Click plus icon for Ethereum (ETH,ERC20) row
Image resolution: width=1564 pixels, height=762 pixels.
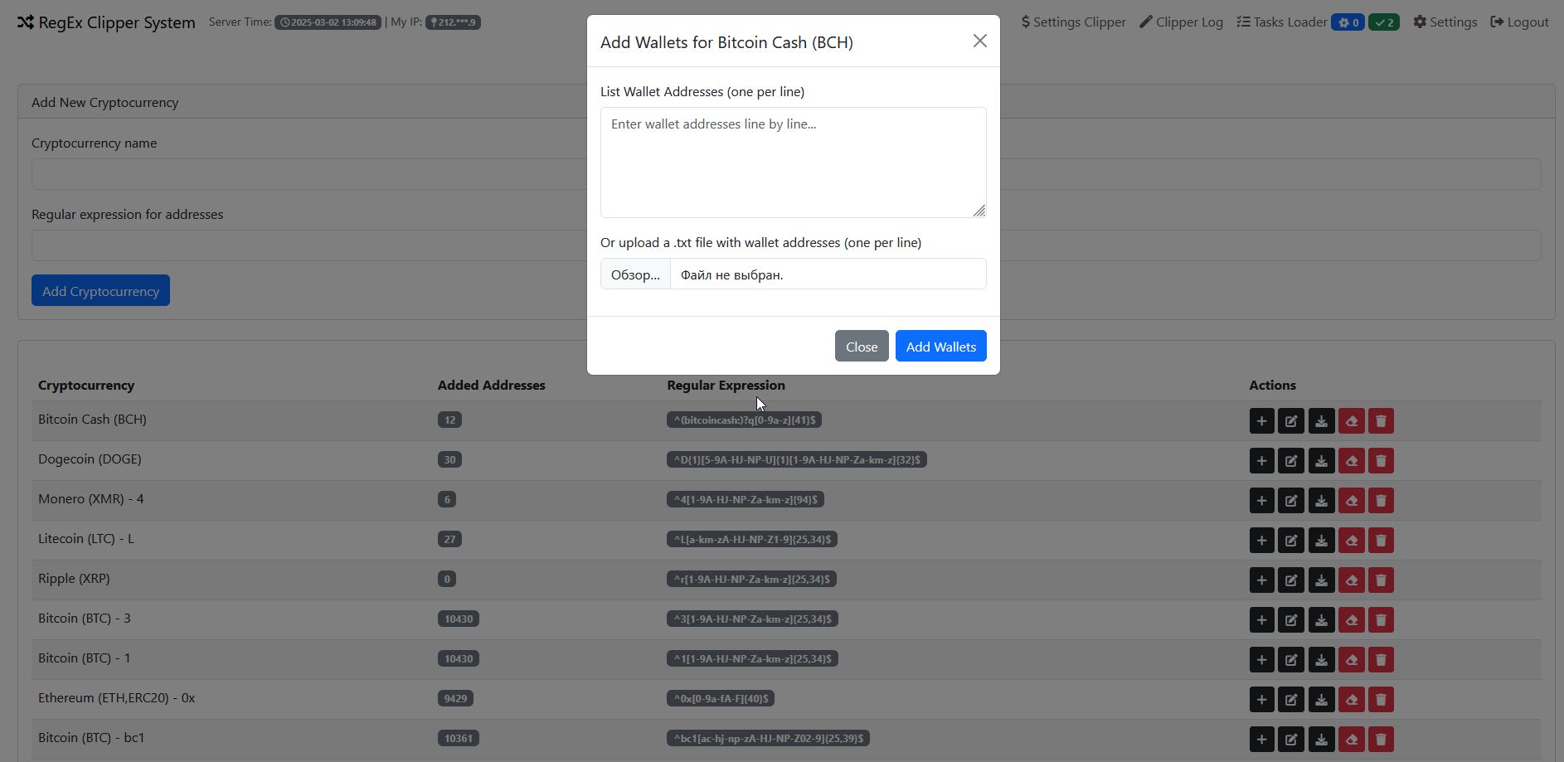[x=1261, y=700]
